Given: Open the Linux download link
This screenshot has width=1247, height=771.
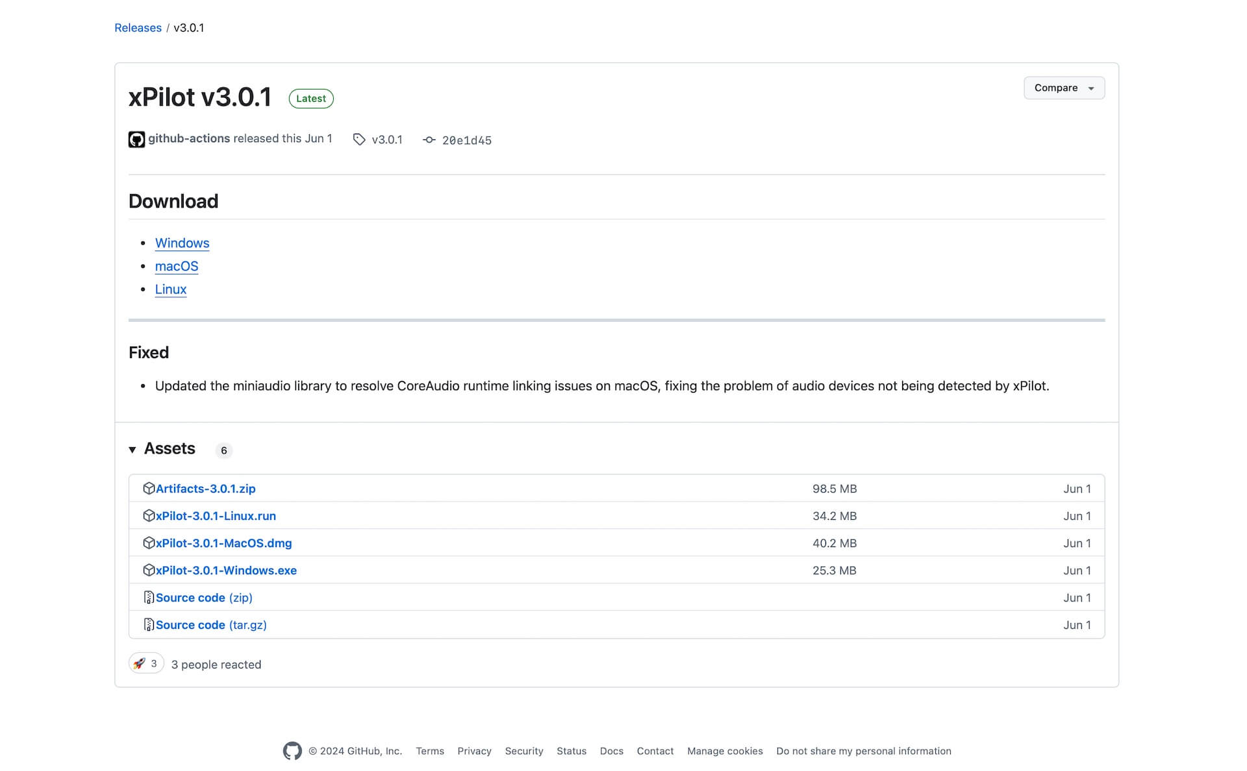Looking at the screenshot, I should 170,289.
